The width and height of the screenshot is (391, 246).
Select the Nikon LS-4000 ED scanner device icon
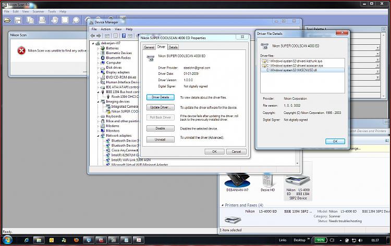tap(298, 181)
